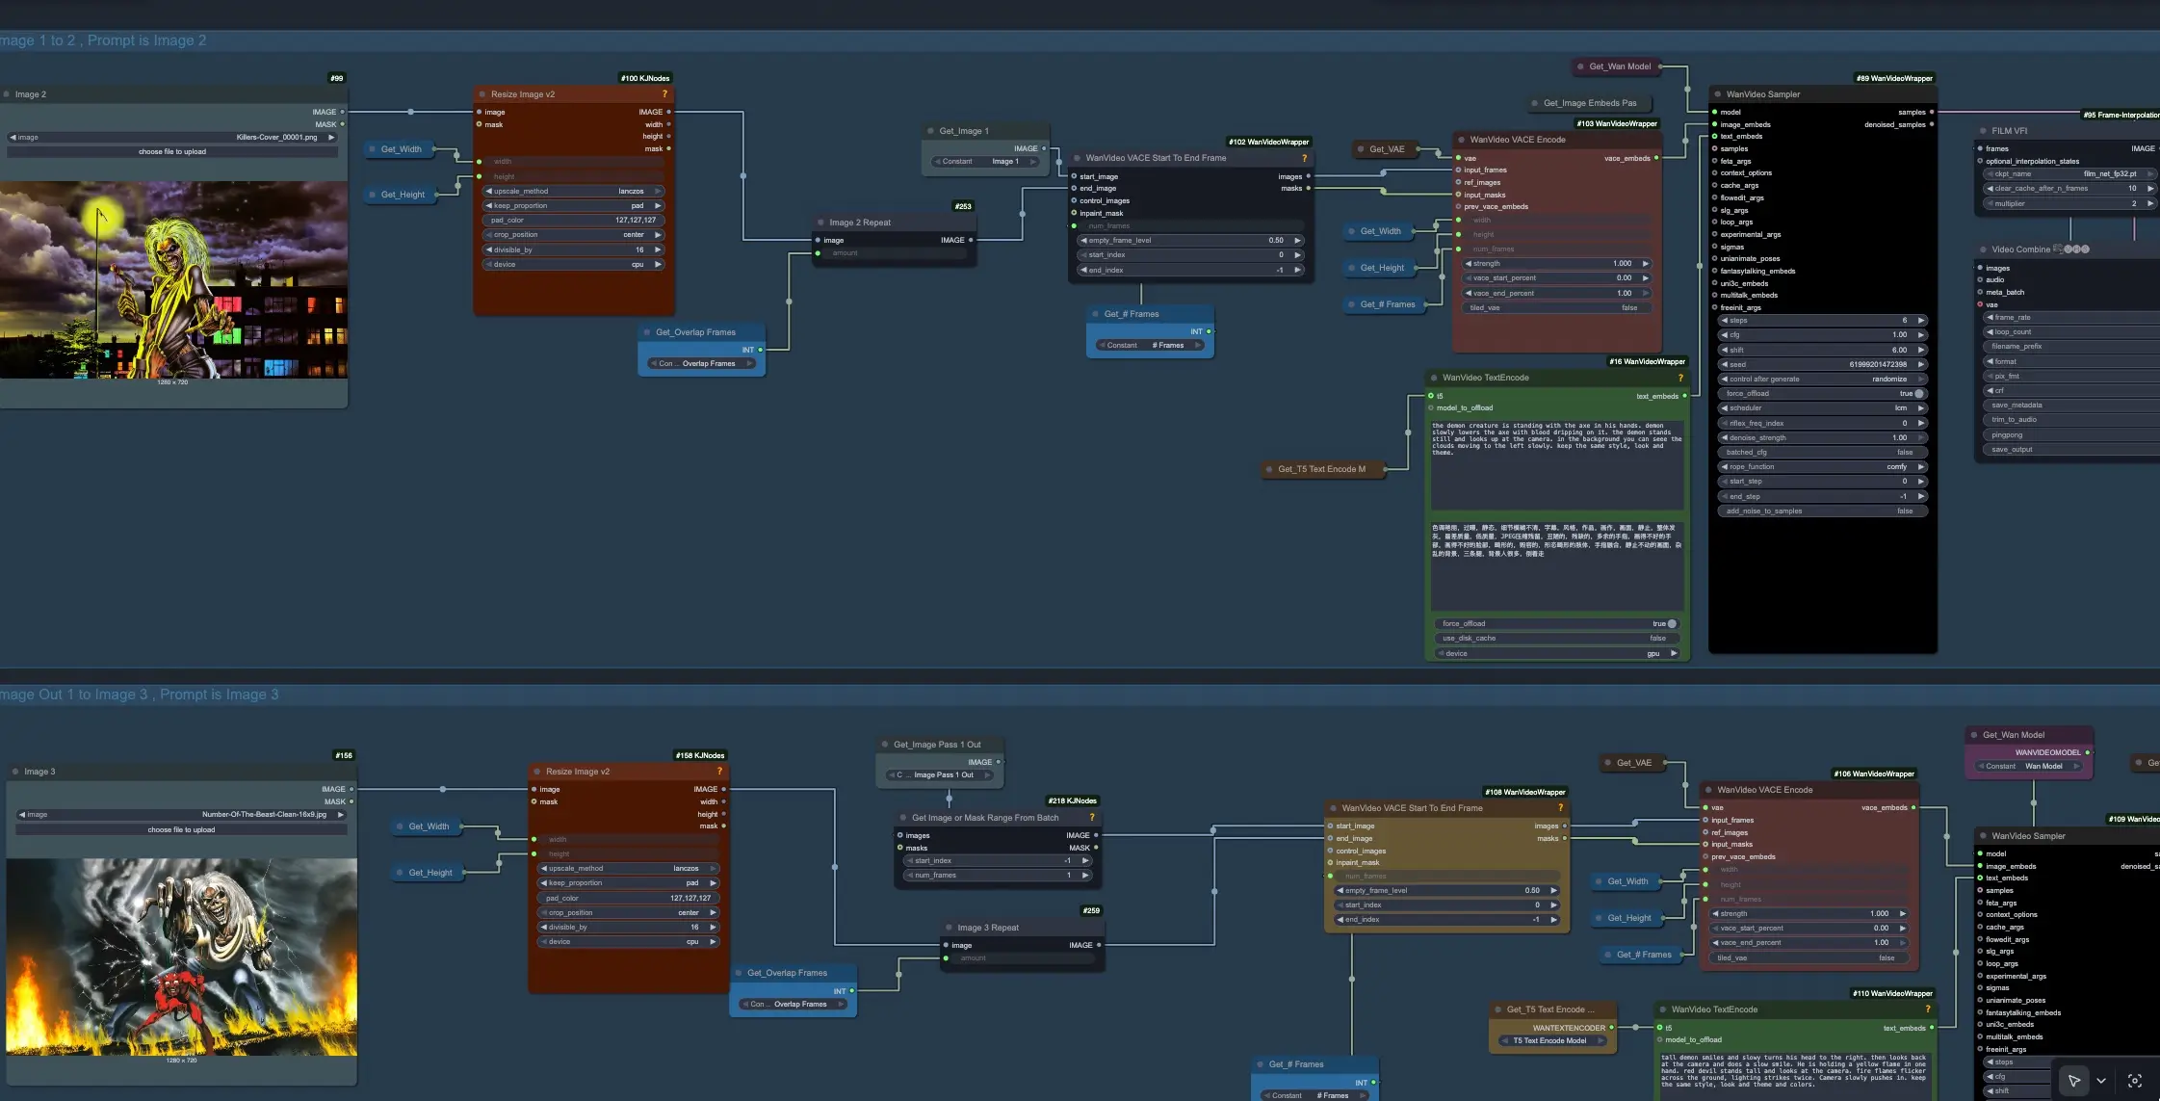
Task: Collapse the FILM VFI node via title dot
Action: (1984, 131)
